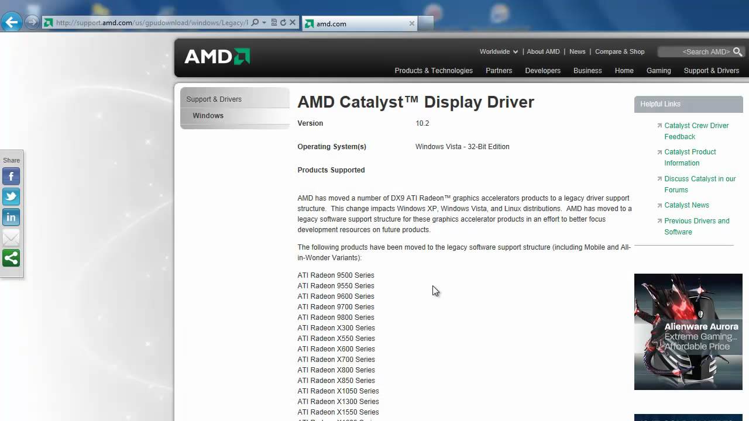This screenshot has height=421, width=749.
Task: Click ATI Radeon 9550 Series
Action: pos(335,286)
